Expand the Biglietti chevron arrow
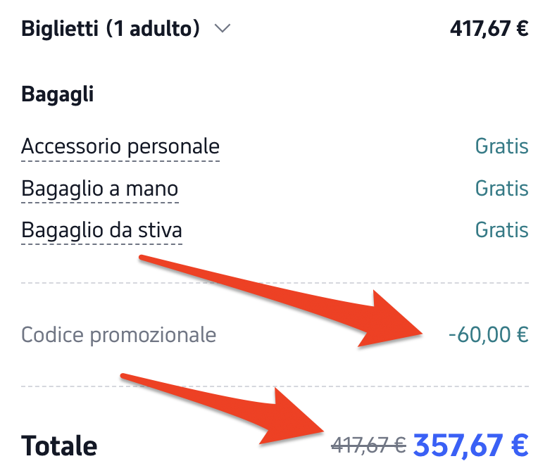This screenshot has width=538, height=473. (x=223, y=28)
